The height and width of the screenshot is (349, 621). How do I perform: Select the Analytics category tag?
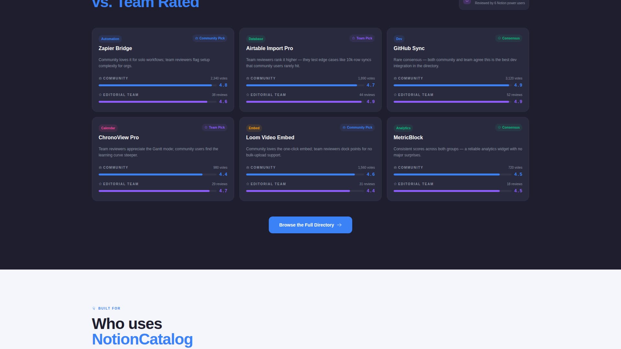coord(403,128)
